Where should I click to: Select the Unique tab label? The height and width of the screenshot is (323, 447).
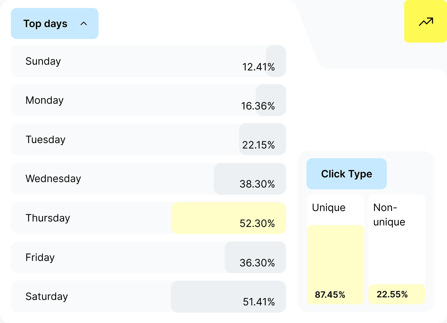coord(328,207)
